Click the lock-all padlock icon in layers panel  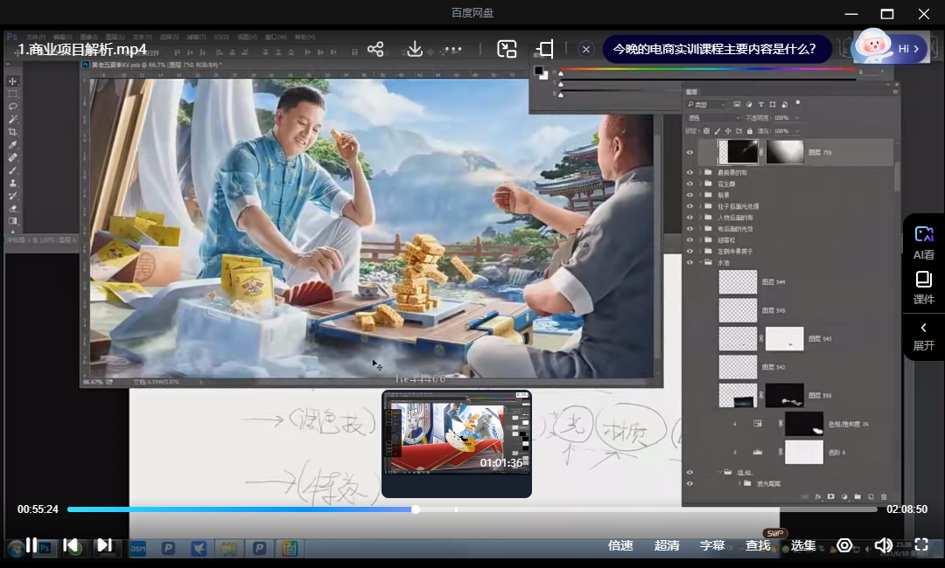pyautogui.click(x=750, y=130)
